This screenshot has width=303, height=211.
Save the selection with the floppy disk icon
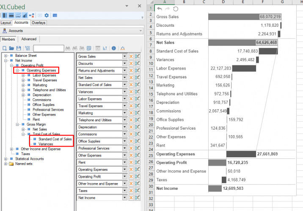pos(19,48)
